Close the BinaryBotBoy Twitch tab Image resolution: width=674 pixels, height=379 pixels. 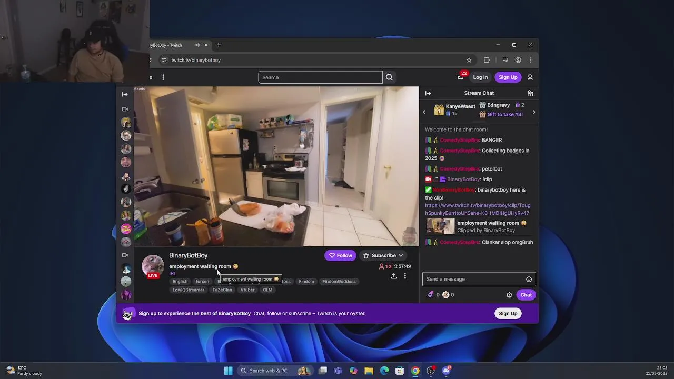[206, 45]
